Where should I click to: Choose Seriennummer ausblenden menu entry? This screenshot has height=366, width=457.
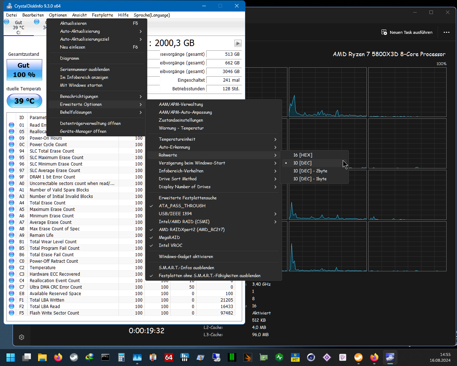[x=97, y=69]
